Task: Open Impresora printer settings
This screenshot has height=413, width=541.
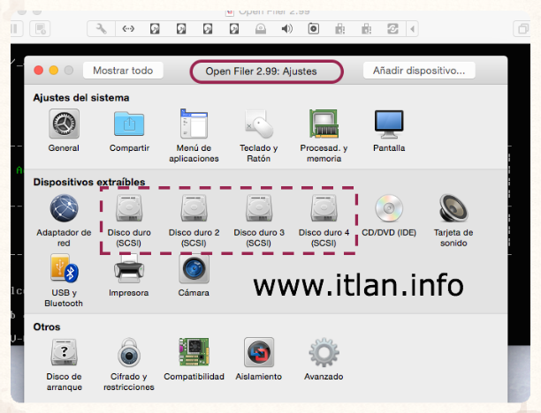Action: [129, 268]
